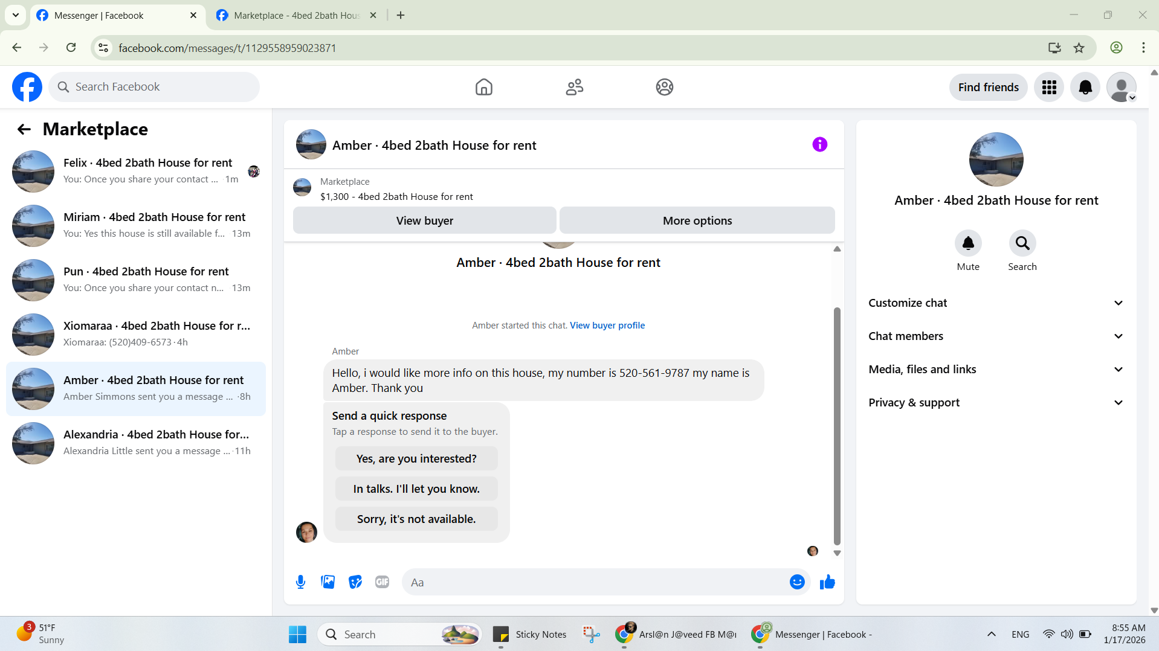Click the Find friends button
The height and width of the screenshot is (651, 1159).
[x=988, y=87]
